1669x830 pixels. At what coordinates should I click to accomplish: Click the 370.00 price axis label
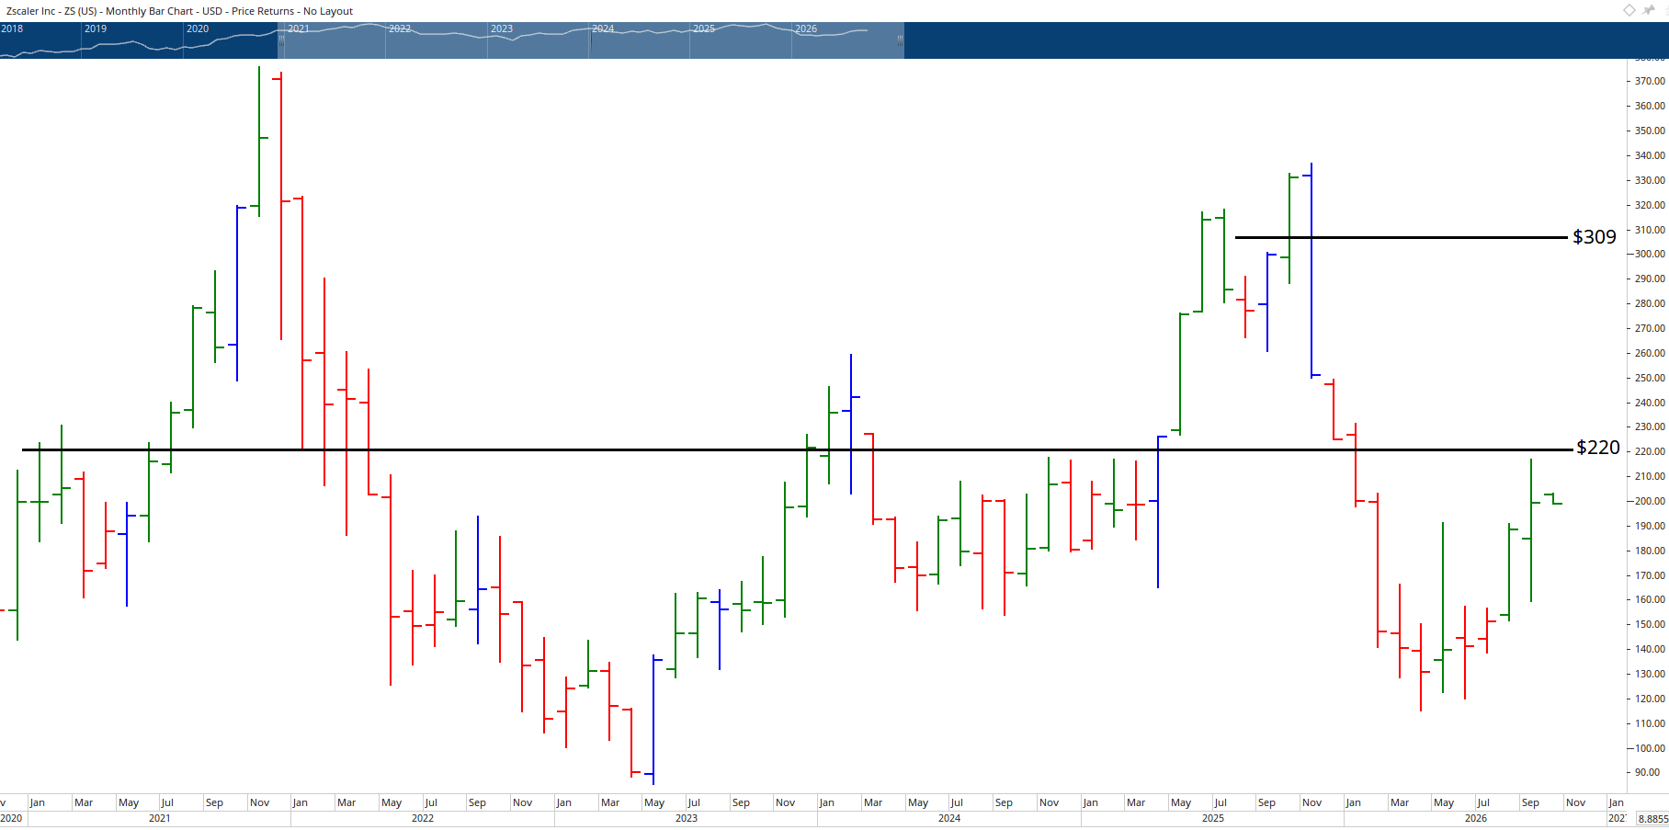tap(1650, 81)
